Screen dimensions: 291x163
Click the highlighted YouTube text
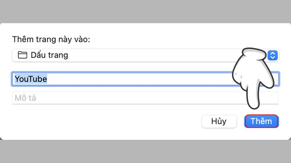(x=31, y=79)
